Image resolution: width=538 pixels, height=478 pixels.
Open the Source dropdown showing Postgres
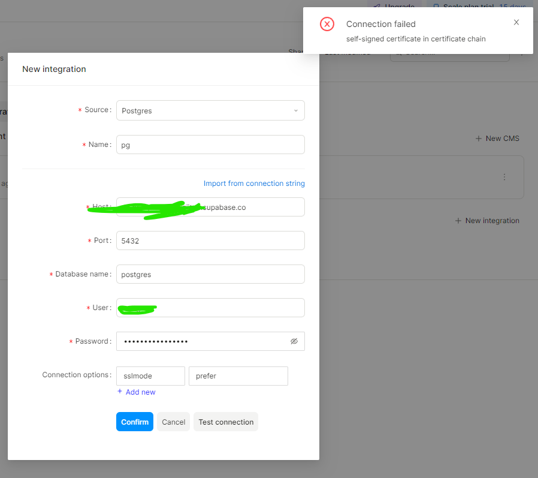(x=210, y=110)
